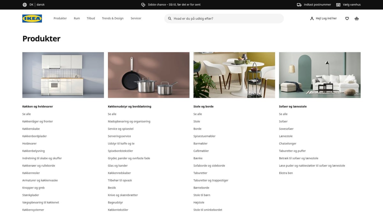The width and height of the screenshot is (383, 215).
Task: Open the heart wishlist icon
Action: pyautogui.click(x=347, y=18)
